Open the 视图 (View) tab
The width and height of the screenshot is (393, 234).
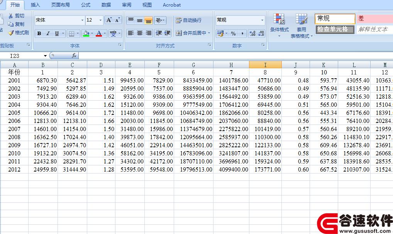[147, 5]
